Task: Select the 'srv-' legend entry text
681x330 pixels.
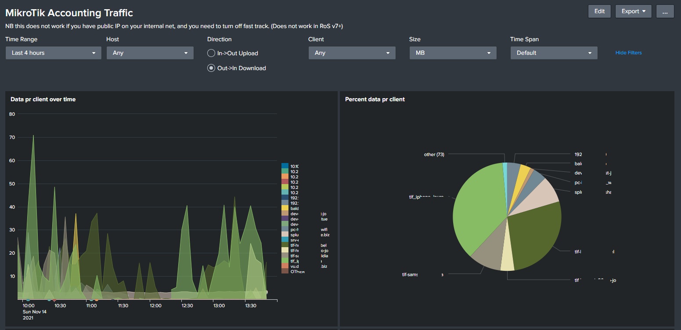Action: [295, 240]
